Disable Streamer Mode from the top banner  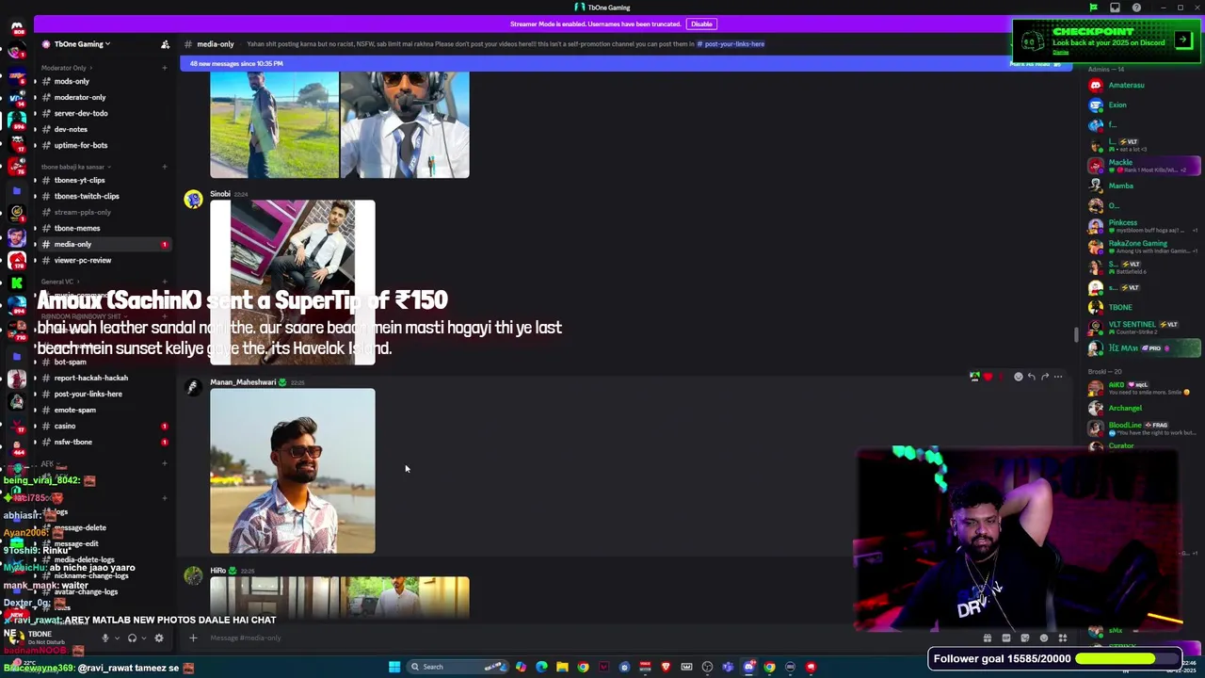click(x=701, y=24)
